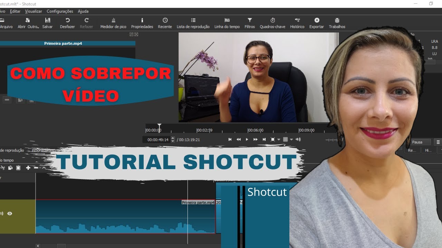Redo the action with Refazer
This screenshot has width=442, height=248.
[86, 23]
